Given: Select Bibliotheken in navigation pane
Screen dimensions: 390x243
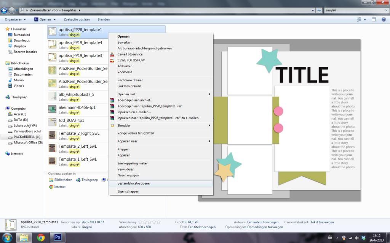Looking at the screenshot, I should [x=20, y=63].
